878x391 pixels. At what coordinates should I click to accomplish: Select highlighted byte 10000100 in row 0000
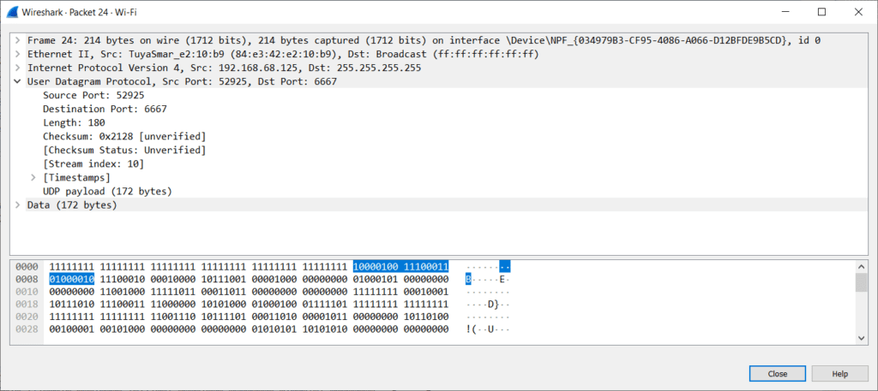tap(376, 267)
